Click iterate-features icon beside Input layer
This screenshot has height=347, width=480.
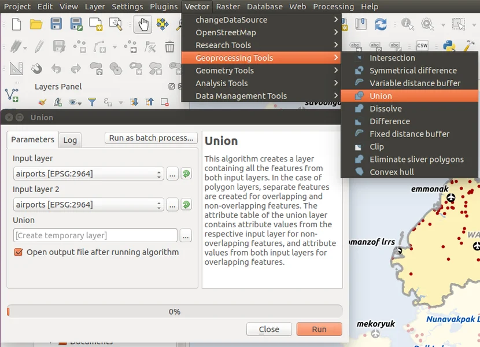pyautogui.click(x=186, y=173)
